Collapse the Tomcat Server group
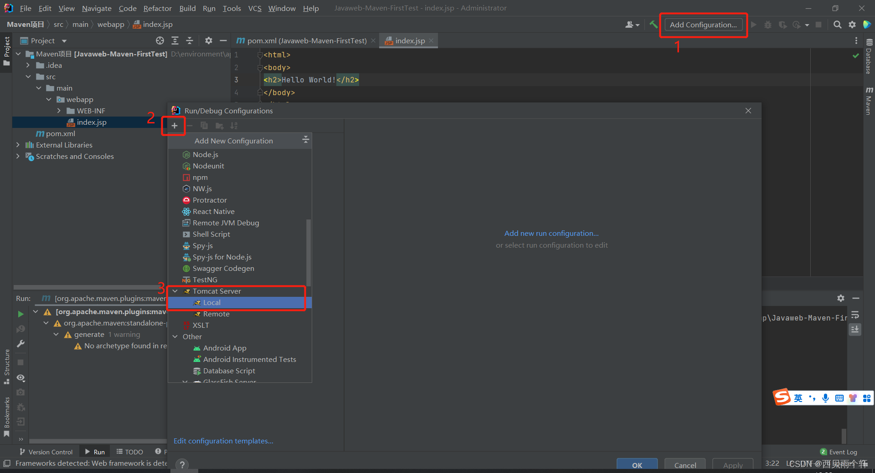Viewport: 875px width, 473px height. tap(175, 291)
